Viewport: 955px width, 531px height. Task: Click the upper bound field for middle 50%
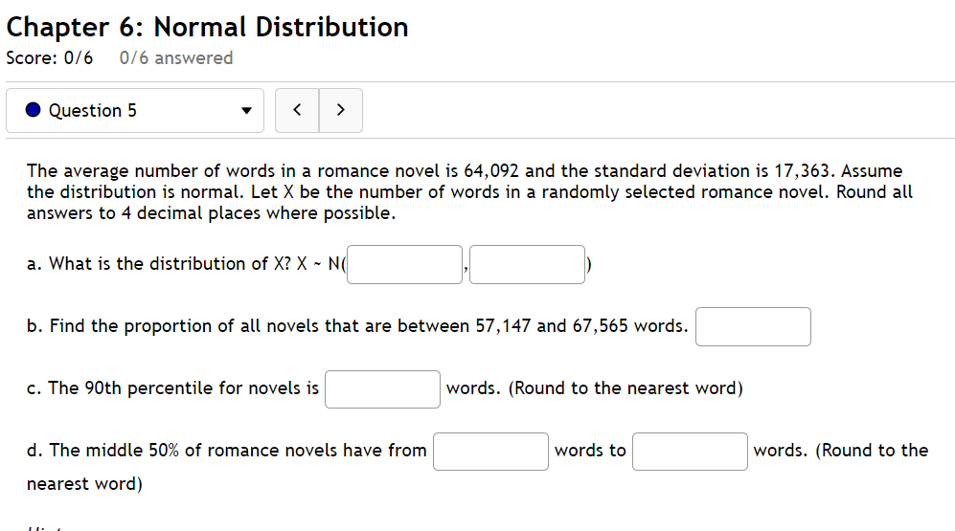click(x=690, y=452)
